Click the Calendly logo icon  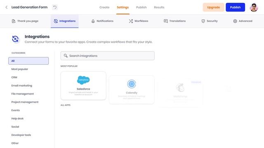click(132, 84)
